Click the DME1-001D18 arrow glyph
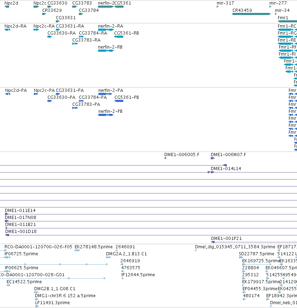297x308 pixels. [x=7, y=235]
